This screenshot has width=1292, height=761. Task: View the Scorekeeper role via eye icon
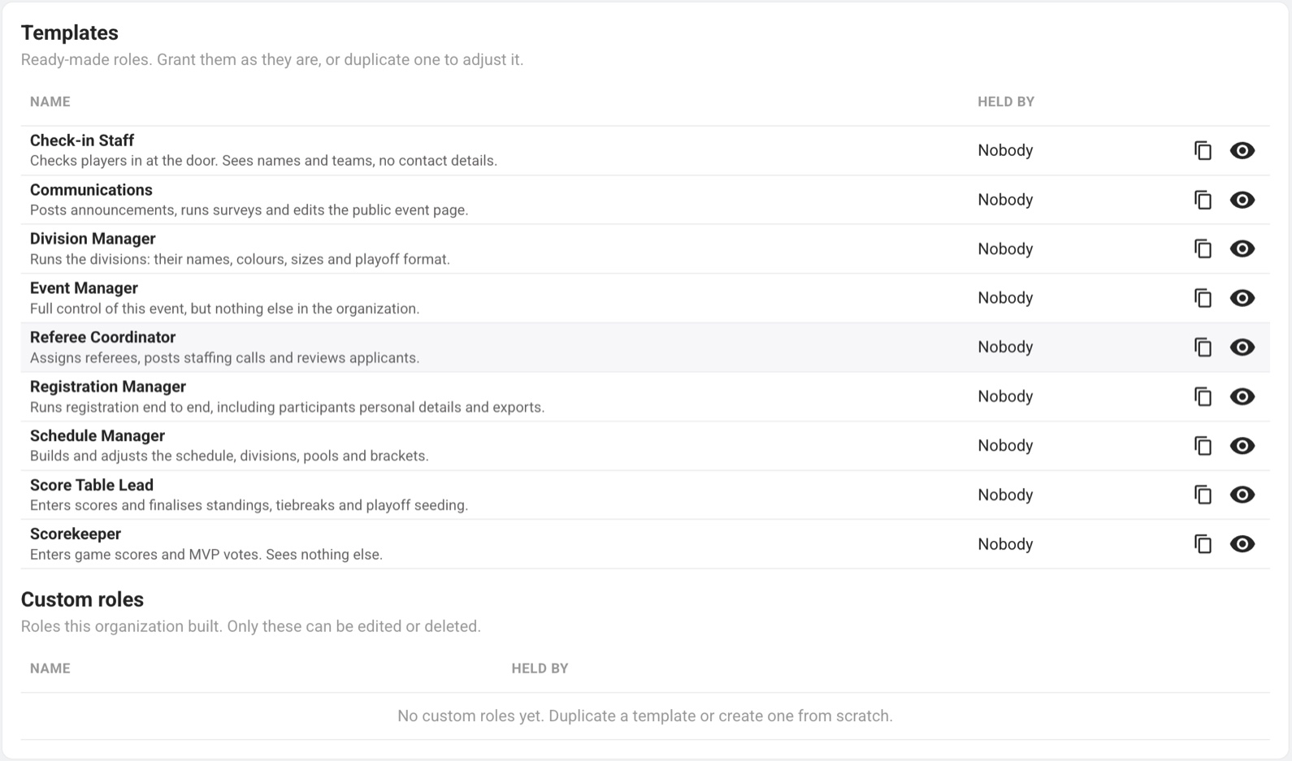coord(1242,543)
